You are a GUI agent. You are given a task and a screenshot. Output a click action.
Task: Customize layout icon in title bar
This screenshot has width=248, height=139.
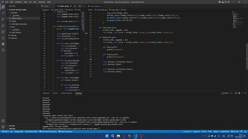[229, 2]
